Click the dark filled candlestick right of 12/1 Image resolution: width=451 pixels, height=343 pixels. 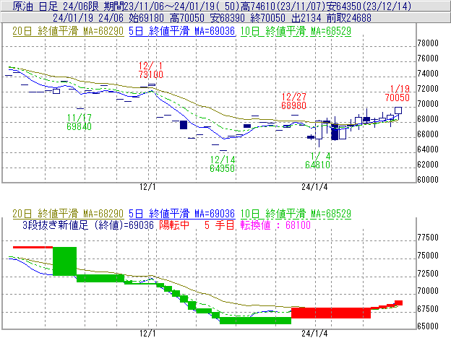pos(184,125)
